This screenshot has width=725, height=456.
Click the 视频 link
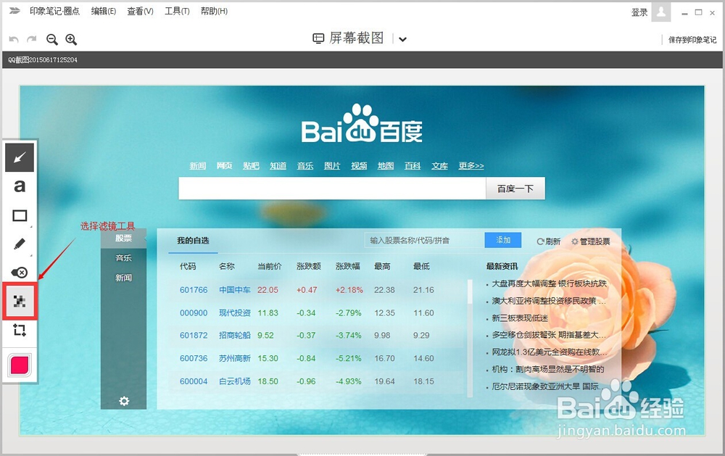[359, 165]
